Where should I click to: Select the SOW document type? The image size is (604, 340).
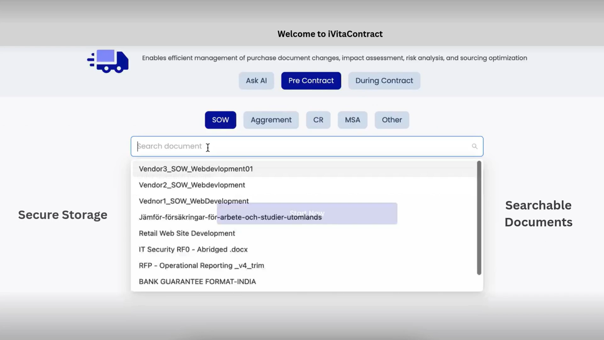click(220, 120)
